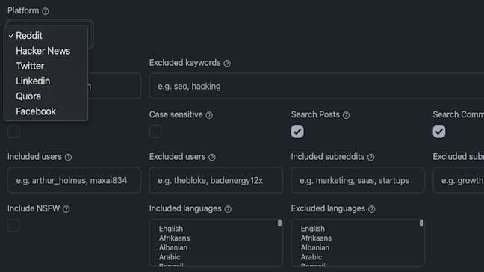Click help icon beside Excluded users
Screen dimensions: 484x272
click(x=212, y=158)
